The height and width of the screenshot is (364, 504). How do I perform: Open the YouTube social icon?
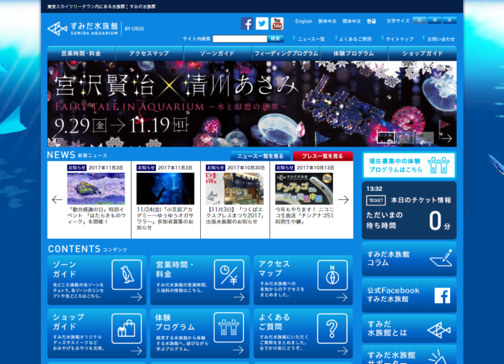277,24
